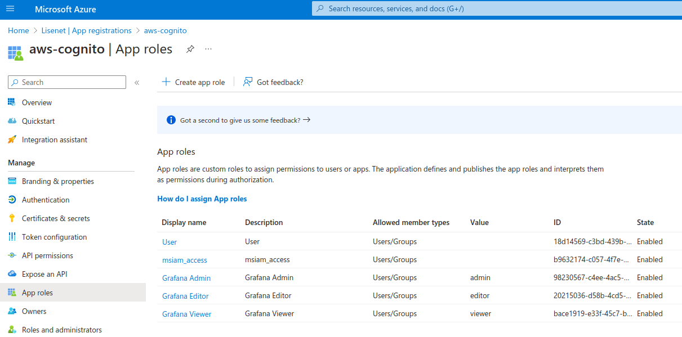Click the plus icon for Create app role

166,82
